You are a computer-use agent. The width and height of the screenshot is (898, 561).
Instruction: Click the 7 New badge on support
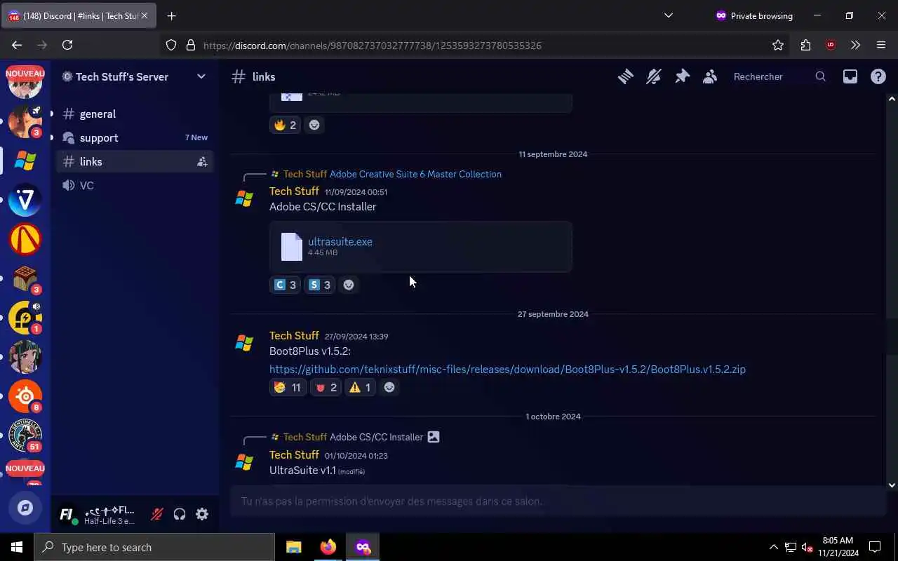[196, 137]
